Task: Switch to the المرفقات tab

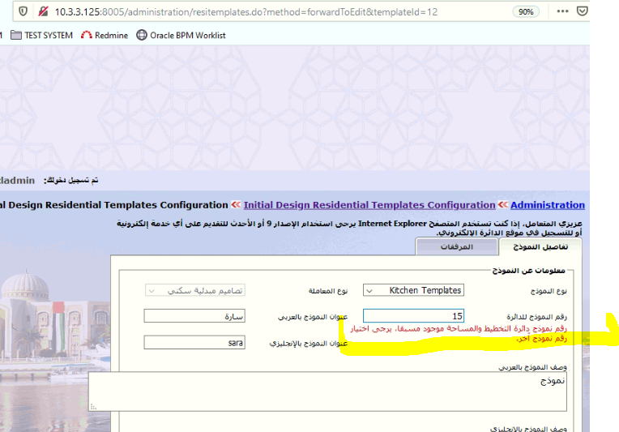Action: (x=457, y=247)
